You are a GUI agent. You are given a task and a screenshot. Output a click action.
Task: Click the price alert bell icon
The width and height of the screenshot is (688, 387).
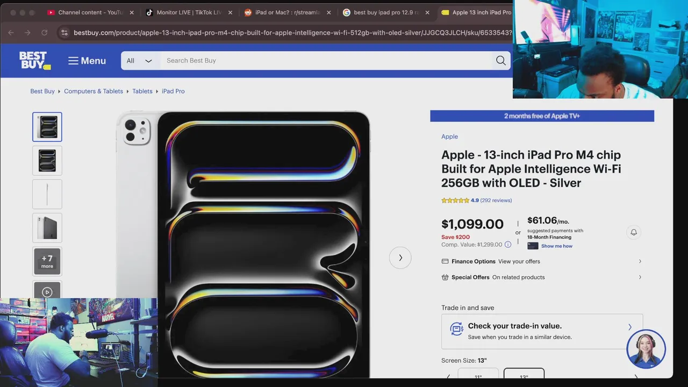[x=634, y=232]
